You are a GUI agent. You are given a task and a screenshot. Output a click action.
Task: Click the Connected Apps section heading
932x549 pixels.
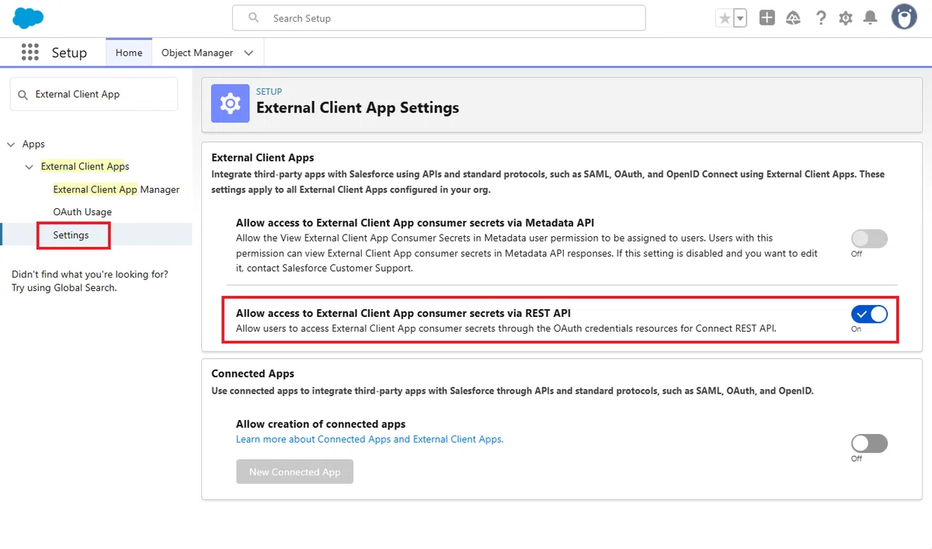(252, 374)
